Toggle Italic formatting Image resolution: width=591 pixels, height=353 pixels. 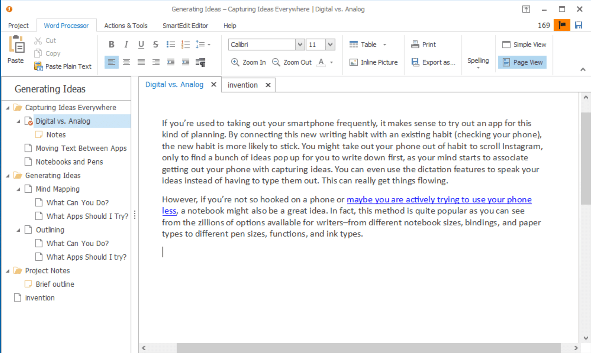click(x=126, y=45)
